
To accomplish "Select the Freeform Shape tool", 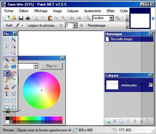I will click(x=14, y=107).
